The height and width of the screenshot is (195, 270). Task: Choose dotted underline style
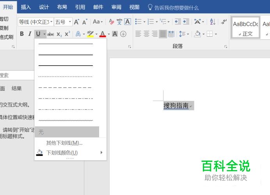66,76
